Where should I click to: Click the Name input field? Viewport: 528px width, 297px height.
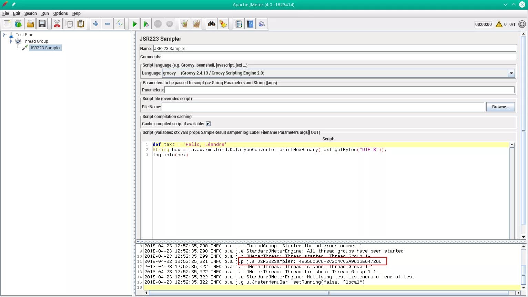pos(335,49)
